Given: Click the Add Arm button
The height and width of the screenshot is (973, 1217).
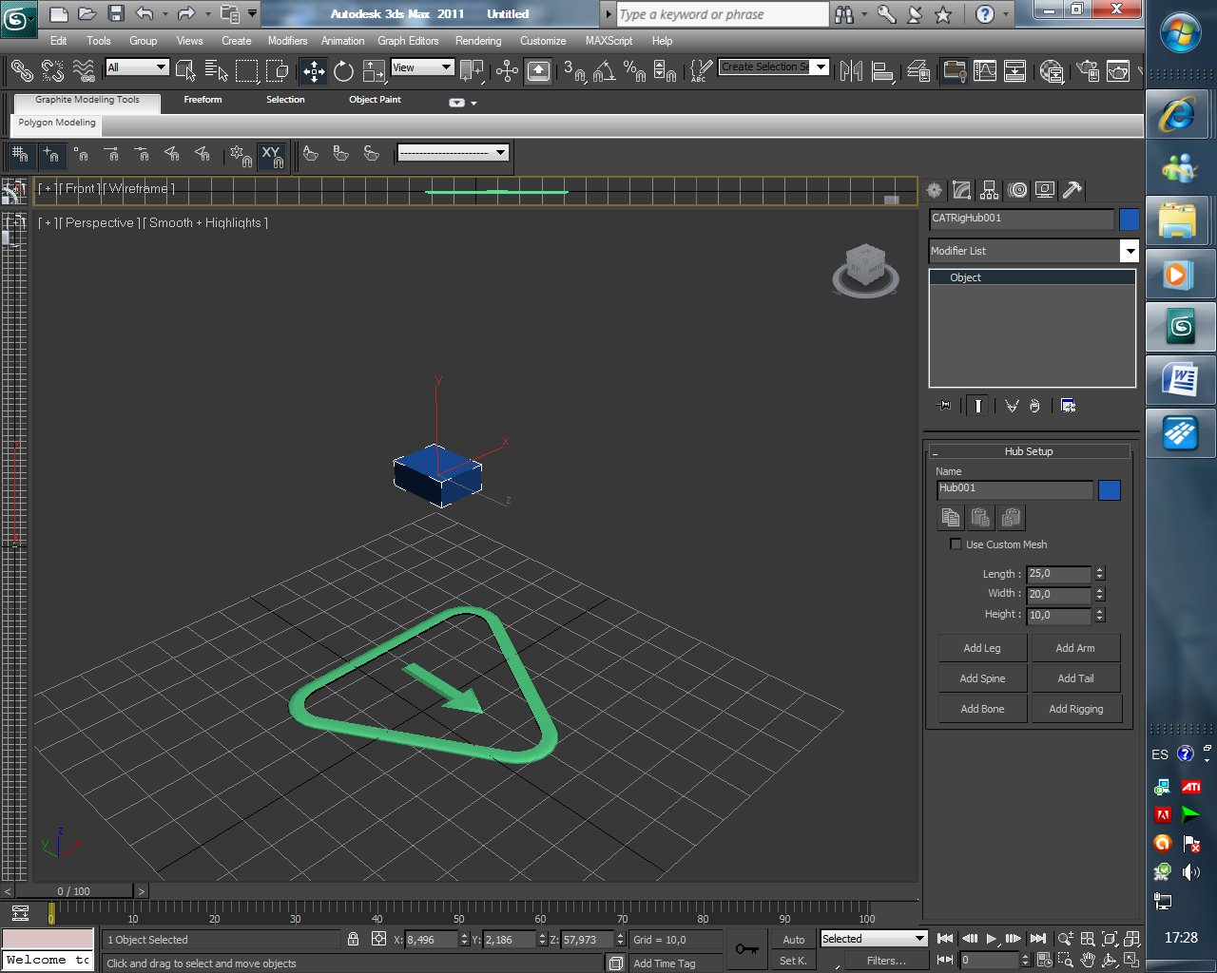Looking at the screenshot, I should (x=1075, y=648).
